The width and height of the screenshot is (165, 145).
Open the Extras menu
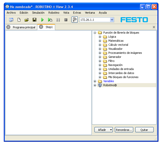coord(77,13)
